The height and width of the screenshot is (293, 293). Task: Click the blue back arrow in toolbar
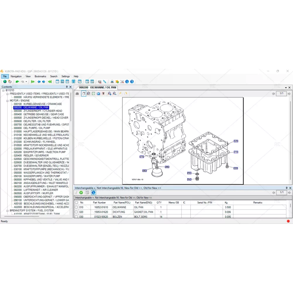point(39,82)
